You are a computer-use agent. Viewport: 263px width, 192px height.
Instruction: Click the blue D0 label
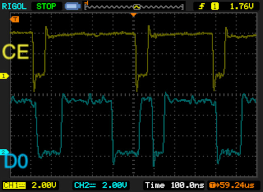[x=16, y=161]
